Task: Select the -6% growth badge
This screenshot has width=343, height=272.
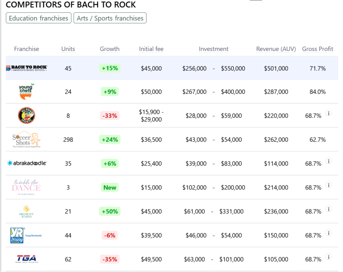Action: (x=110, y=235)
